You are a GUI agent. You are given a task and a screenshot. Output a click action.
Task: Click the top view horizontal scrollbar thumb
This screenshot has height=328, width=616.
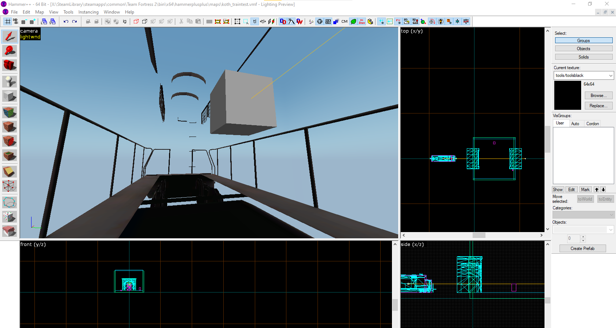(479, 235)
